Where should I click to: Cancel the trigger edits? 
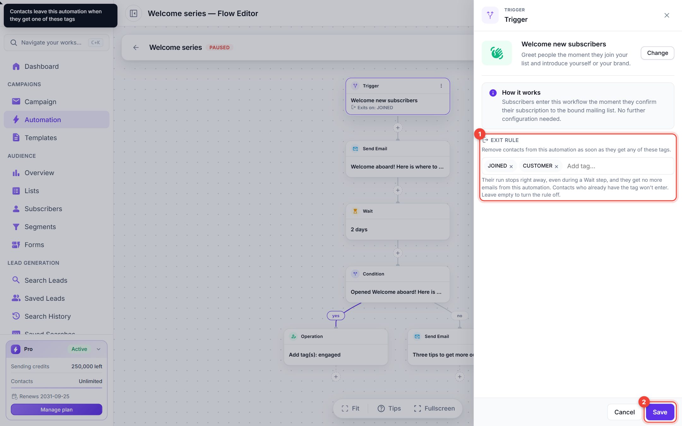pyautogui.click(x=624, y=412)
